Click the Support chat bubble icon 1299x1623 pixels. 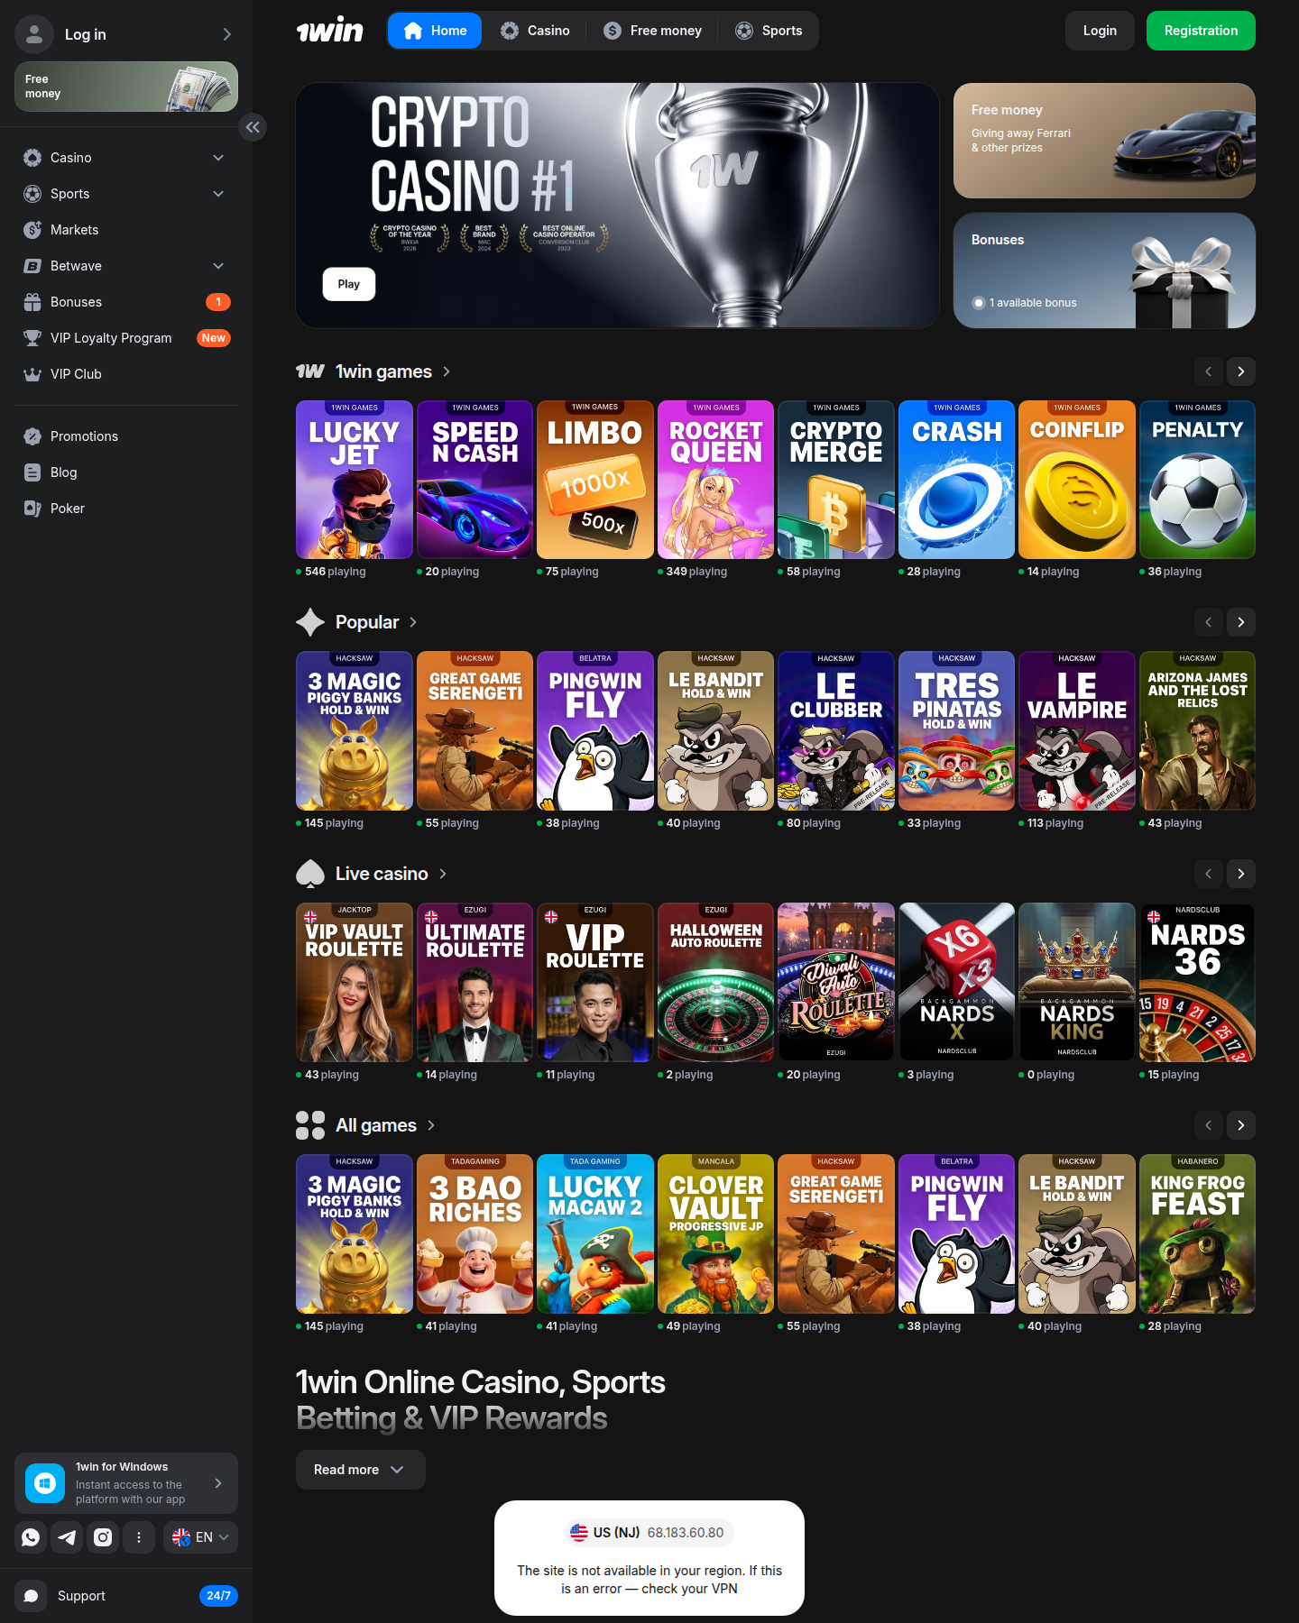(x=31, y=1596)
